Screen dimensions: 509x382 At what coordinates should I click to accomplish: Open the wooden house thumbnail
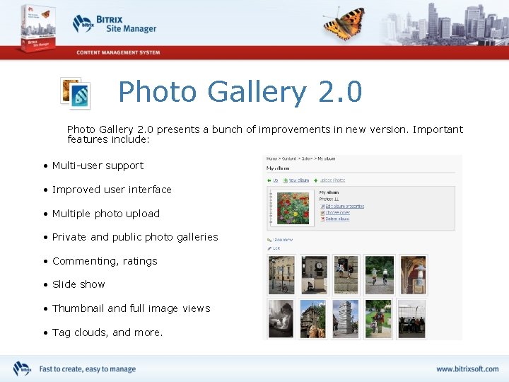(313, 318)
